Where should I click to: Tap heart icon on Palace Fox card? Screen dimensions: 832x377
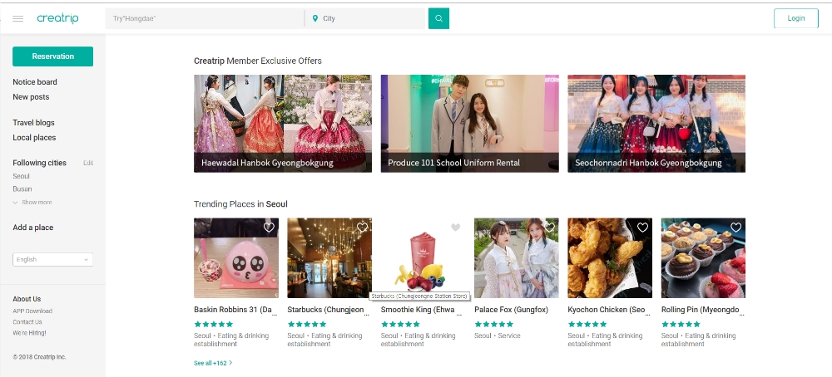[549, 228]
